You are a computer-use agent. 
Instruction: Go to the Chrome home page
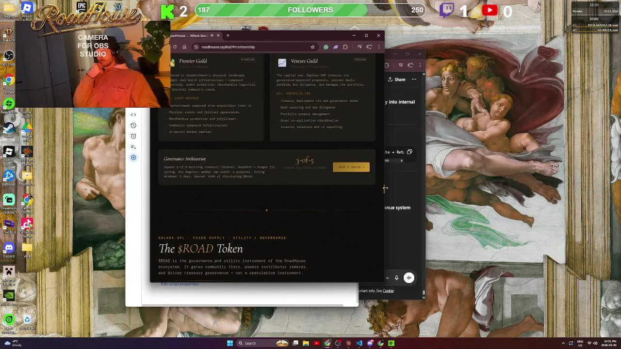(184, 47)
